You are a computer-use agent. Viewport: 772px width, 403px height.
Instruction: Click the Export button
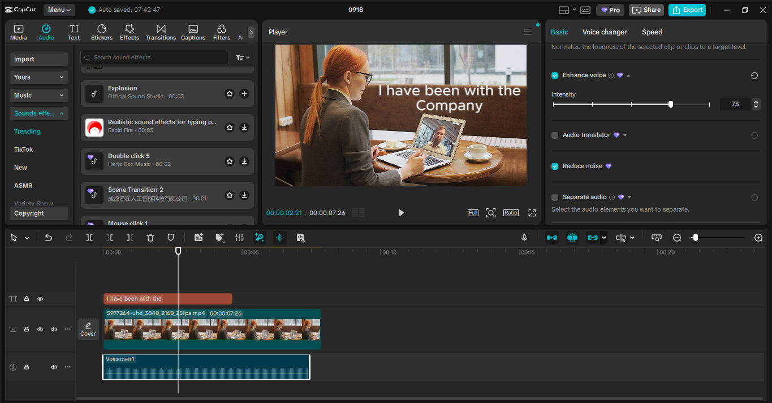coord(687,10)
